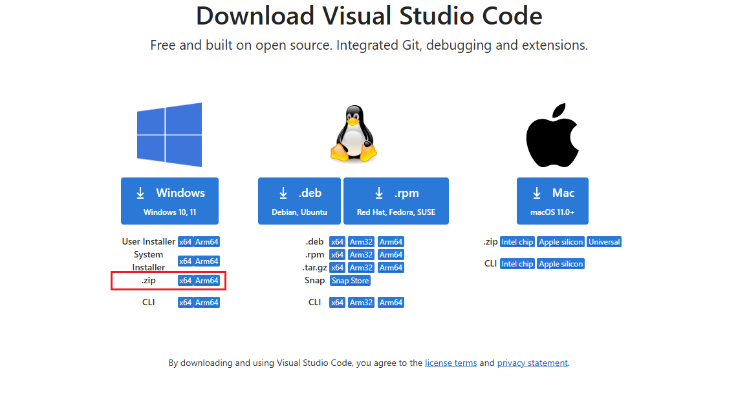Select x64 for Windows User Installer
The width and height of the screenshot is (738, 393).
[x=185, y=242]
